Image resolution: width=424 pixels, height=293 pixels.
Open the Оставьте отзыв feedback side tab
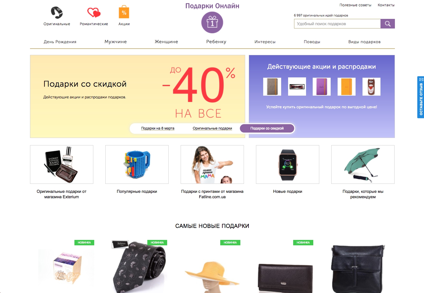coord(421,97)
